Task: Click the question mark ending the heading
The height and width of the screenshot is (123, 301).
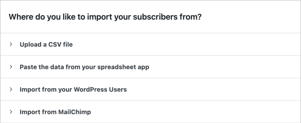Action: tap(199, 17)
